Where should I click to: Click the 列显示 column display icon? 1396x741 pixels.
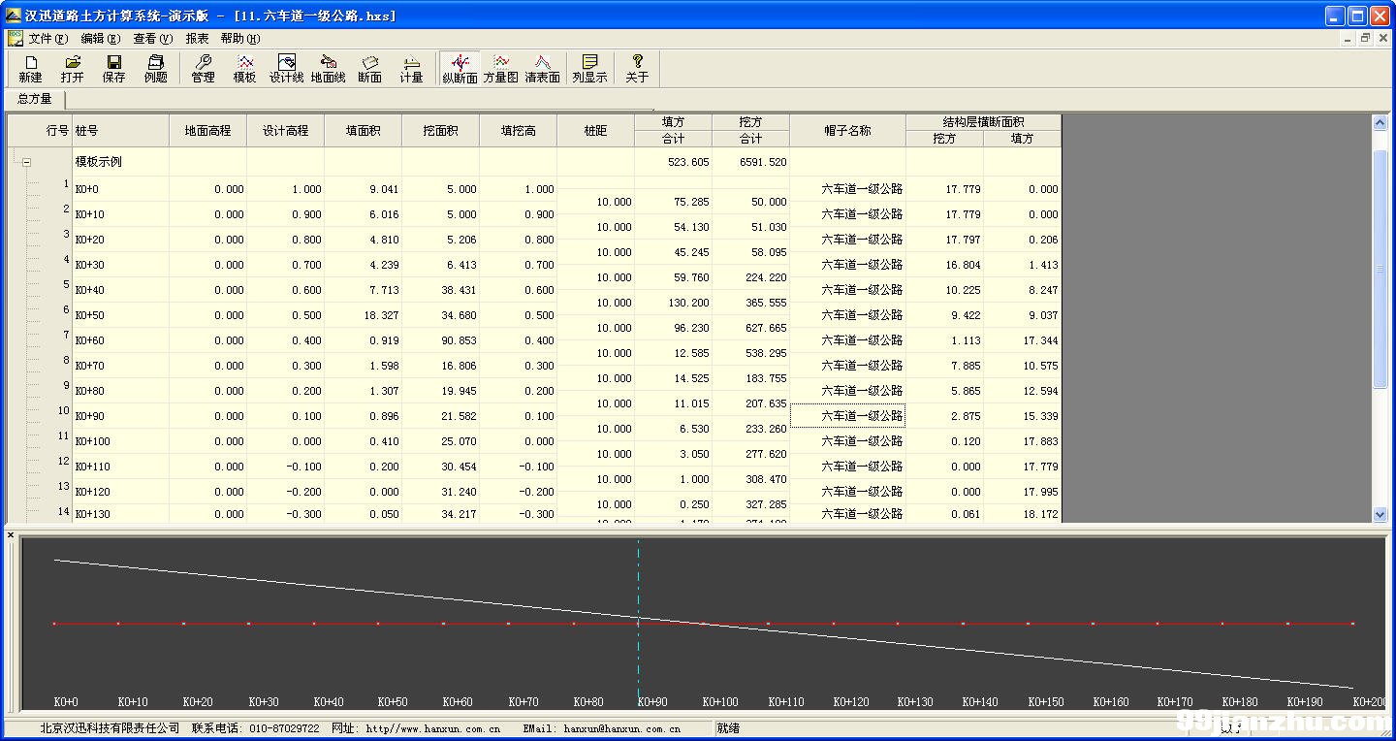click(589, 69)
